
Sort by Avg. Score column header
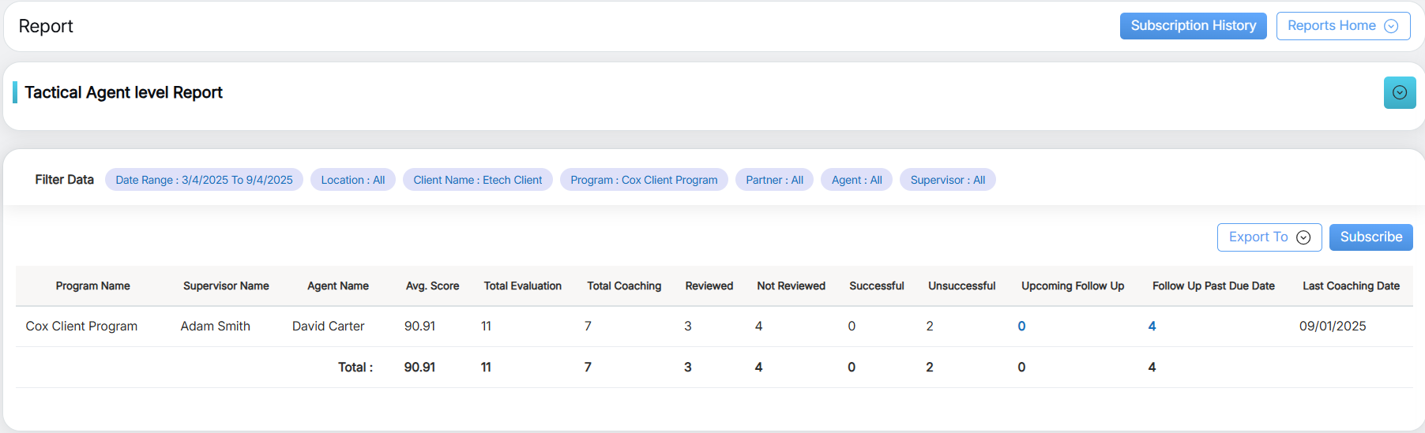[x=432, y=286]
